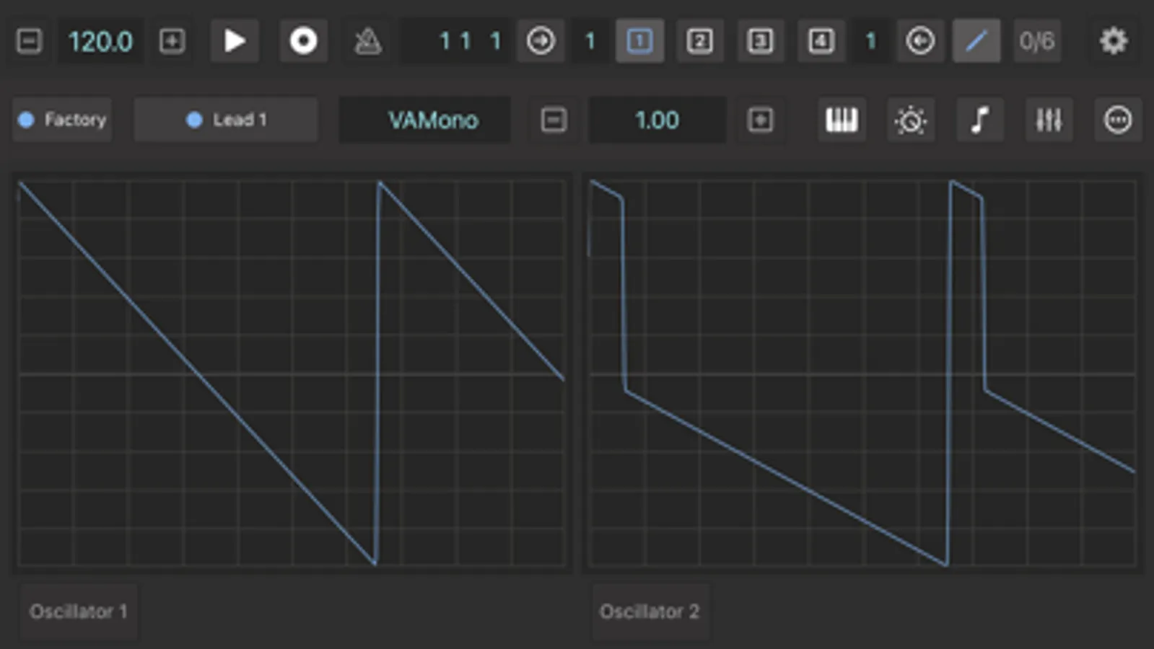Viewport: 1154px width, 649px height.
Task: Switch to pattern slot 3
Action: click(x=760, y=41)
